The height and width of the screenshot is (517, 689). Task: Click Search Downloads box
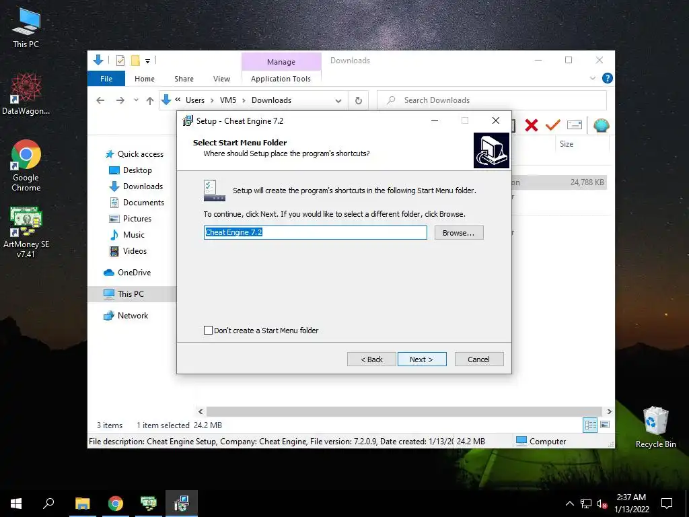[492, 100]
